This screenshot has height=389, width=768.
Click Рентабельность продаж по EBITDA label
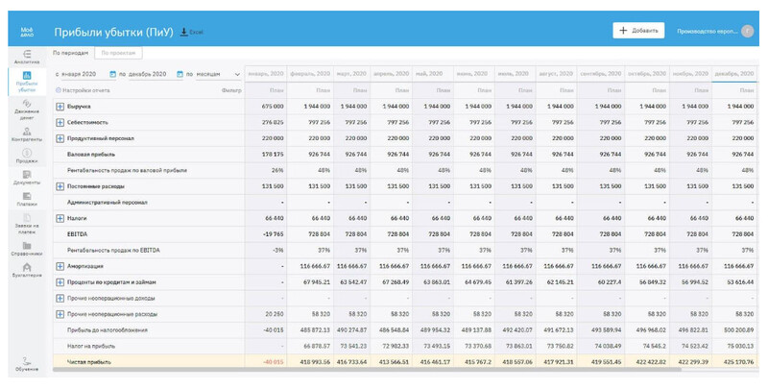coord(113,251)
